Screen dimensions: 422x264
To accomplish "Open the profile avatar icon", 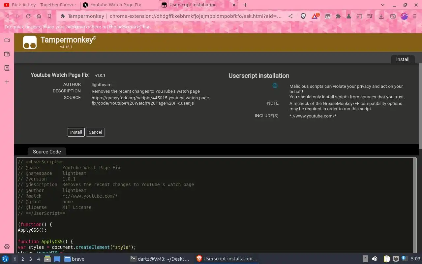I will click(x=404, y=16).
